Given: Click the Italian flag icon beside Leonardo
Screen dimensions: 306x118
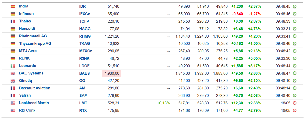Looking at the screenshot, I should (13, 66).
